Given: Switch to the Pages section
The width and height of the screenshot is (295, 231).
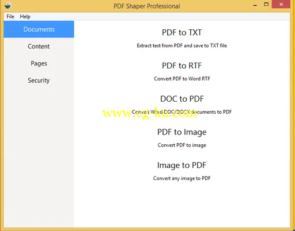Looking at the screenshot, I should 39,63.
